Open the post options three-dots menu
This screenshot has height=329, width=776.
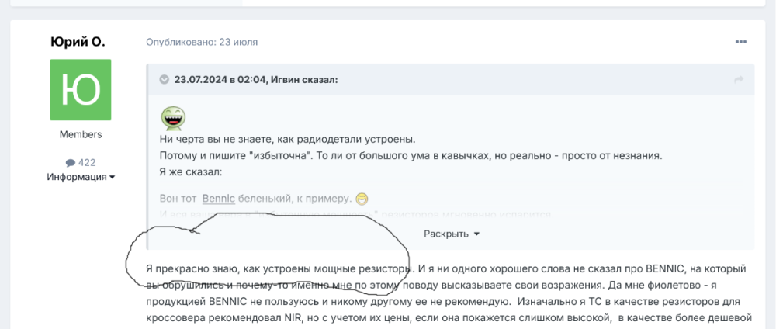(x=741, y=41)
